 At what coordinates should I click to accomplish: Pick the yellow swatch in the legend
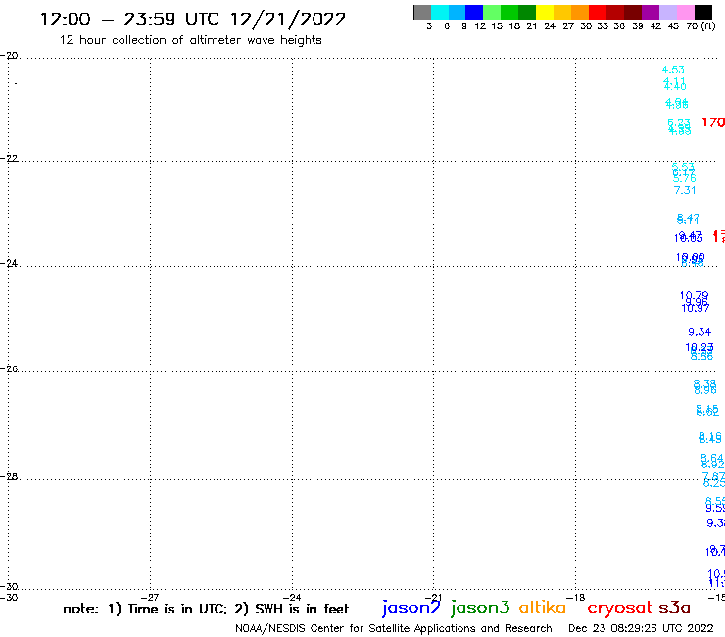[545, 12]
